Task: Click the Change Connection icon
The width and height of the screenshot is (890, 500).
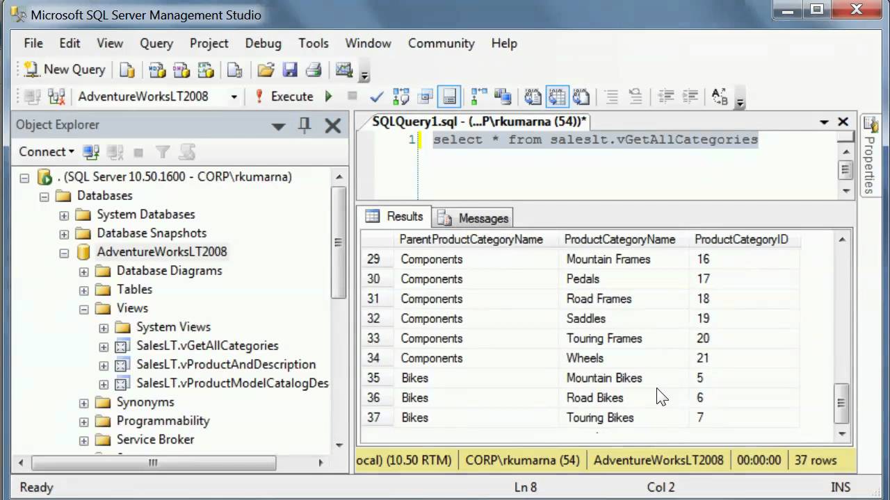Action: (x=56, y=97)
